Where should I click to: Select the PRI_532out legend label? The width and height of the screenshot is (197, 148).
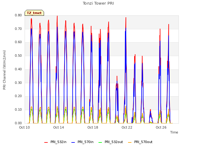click(114, 142)
